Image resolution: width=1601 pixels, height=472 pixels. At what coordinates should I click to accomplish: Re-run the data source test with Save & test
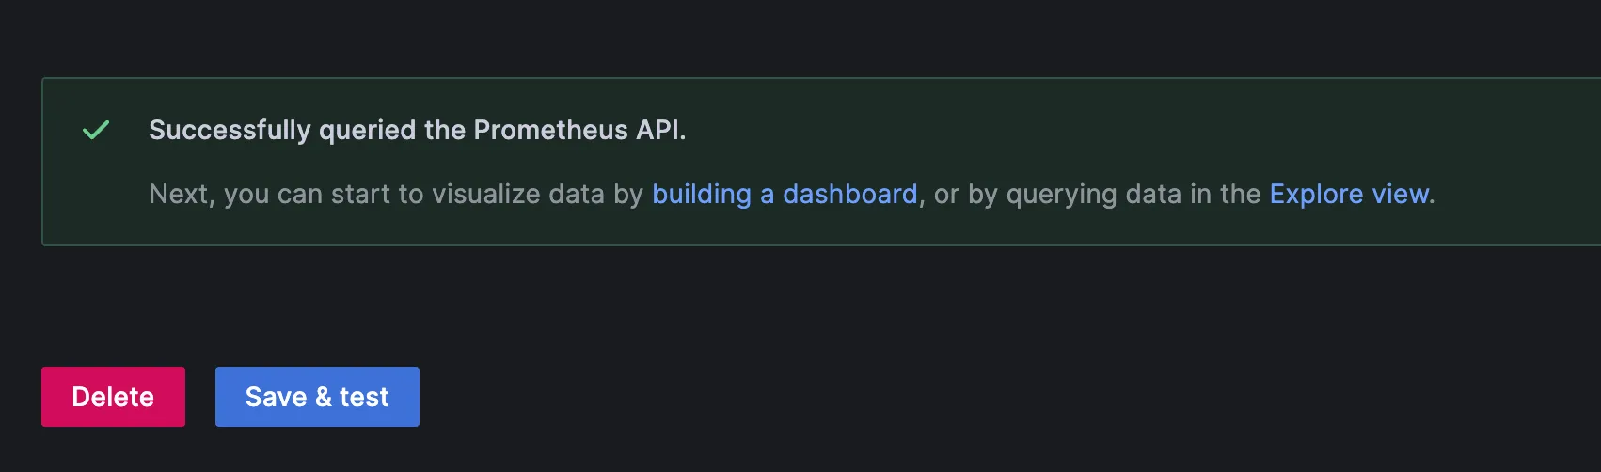(x=317, y=397)
